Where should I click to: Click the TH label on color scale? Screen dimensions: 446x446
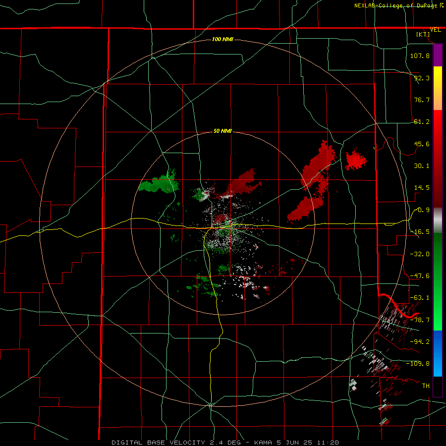pos(426,386)
